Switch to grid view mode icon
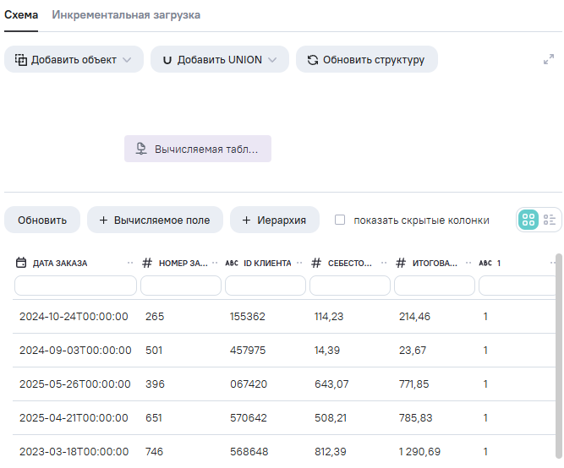Viewport: 564px width, 468px height. (528, 220)
